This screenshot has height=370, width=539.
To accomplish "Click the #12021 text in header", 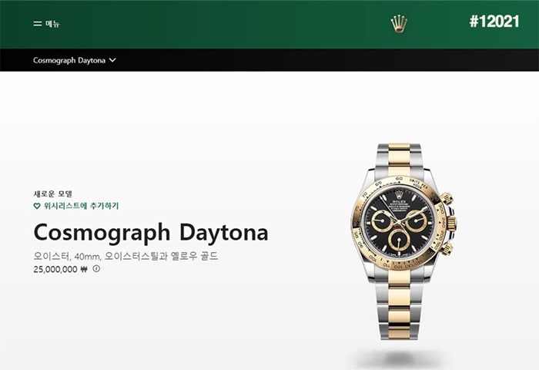I will coord(494,22).
